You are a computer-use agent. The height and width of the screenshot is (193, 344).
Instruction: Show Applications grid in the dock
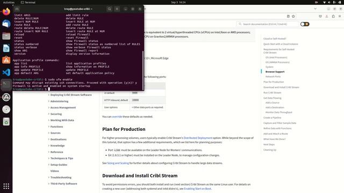6,186
